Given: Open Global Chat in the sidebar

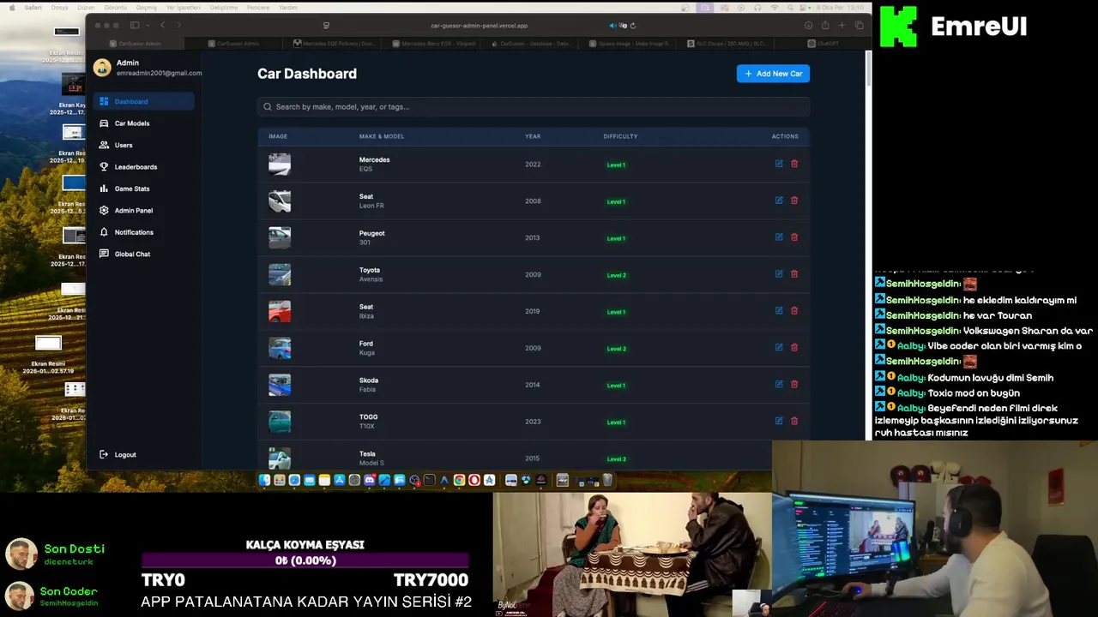Looking at the screenshot, I should tap(144, 255).
